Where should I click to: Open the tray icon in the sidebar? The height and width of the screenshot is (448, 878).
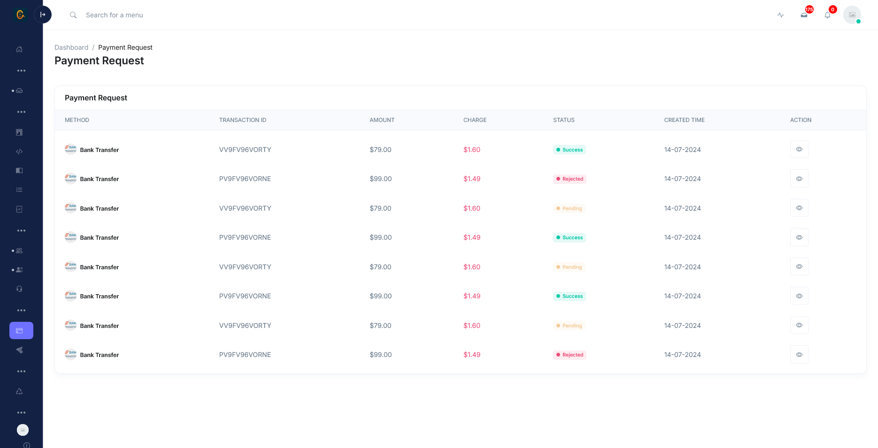click(19, 91)
